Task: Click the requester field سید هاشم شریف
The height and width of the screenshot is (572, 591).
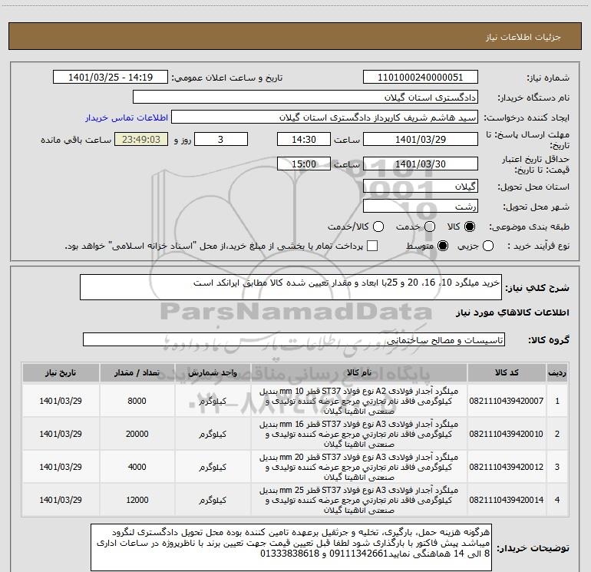Action: (x=325, y=117)
